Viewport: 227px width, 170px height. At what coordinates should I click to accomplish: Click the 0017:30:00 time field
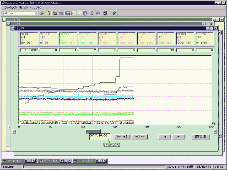100,137
